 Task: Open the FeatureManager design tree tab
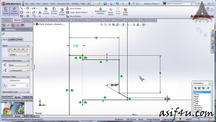[4, 25]
